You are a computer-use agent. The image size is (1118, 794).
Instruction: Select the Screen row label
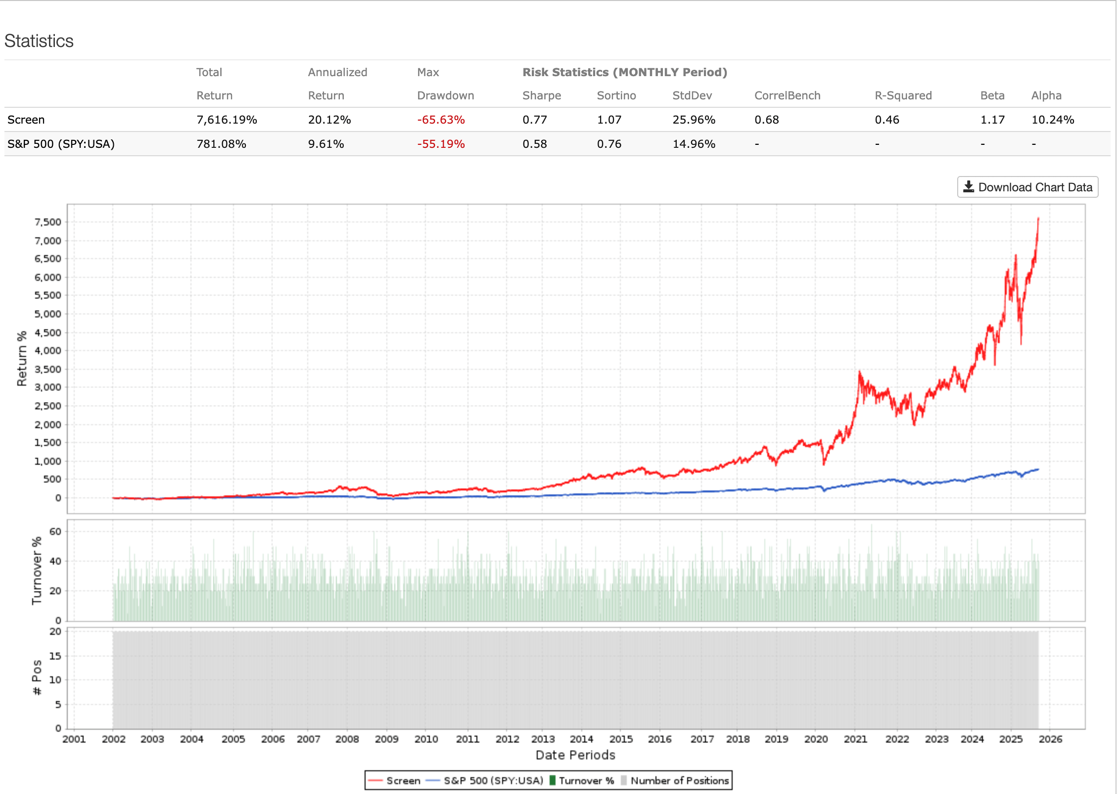pyautogui.click(x=26, y=120)
